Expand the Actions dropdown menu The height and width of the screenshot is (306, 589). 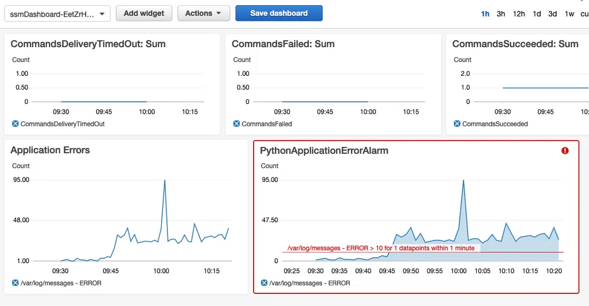(204, 13)
